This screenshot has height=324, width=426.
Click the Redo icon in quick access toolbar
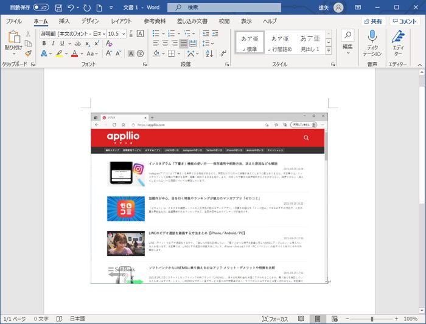pyautogui.click(x=87, y=7)
